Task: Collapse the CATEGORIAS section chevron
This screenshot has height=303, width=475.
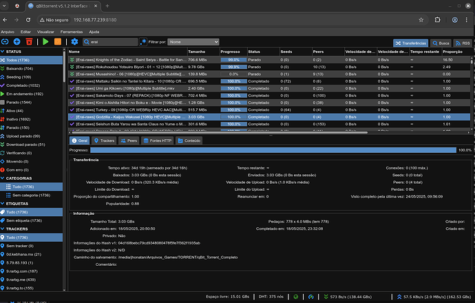Action: click(x=3, y=178)
